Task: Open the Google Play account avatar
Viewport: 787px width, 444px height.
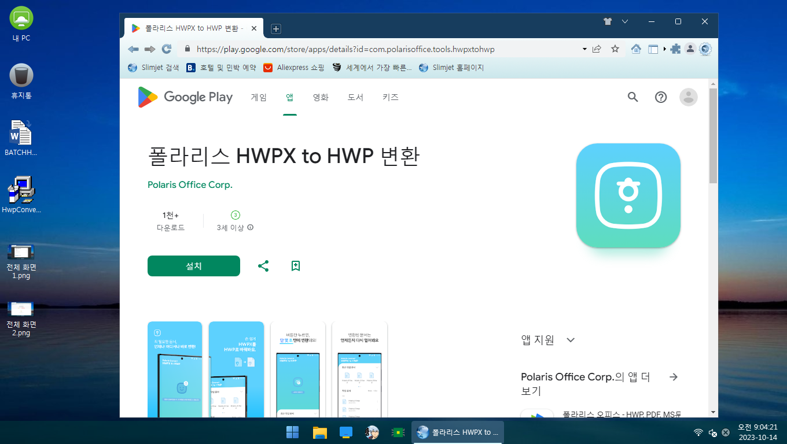Action: click(x=689, y=97)
